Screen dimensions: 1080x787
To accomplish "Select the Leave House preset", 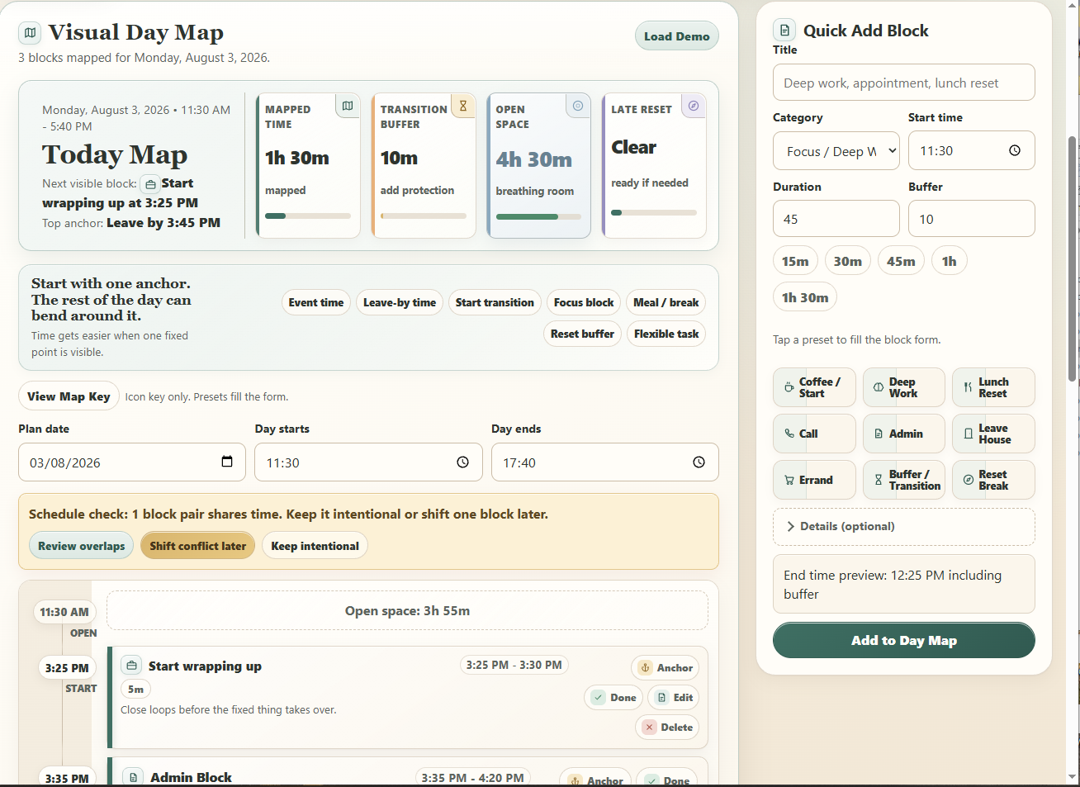I will tap(993, 434).
